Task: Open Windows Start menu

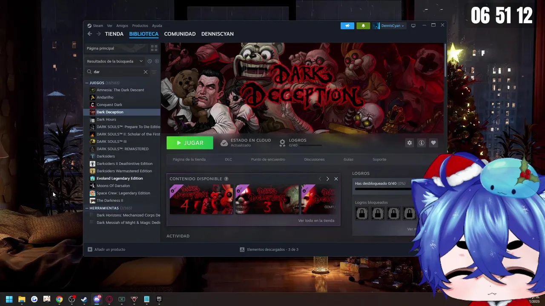Action: 9,299
